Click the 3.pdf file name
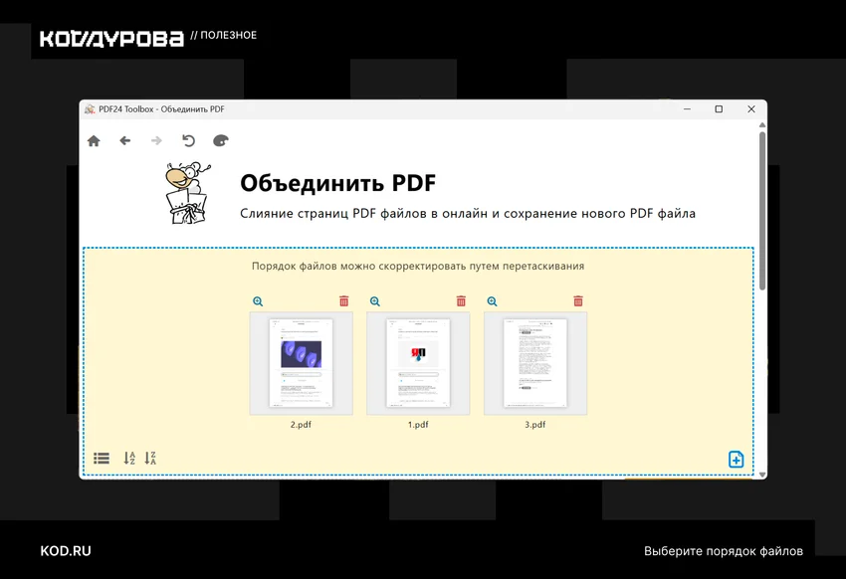The width and height of the screenshot is (846, 579). (535, 424)
